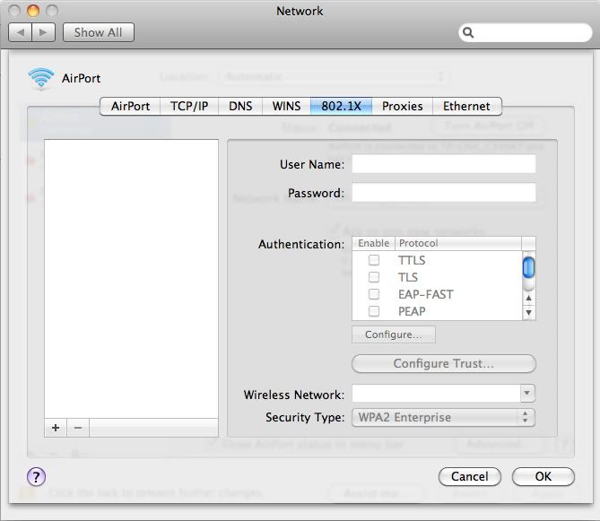600x521 pixels.
Task: Click the Show All button
Action: tap(99, 32)
